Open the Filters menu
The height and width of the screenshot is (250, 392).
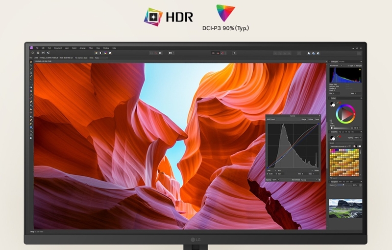pos(91,48)
